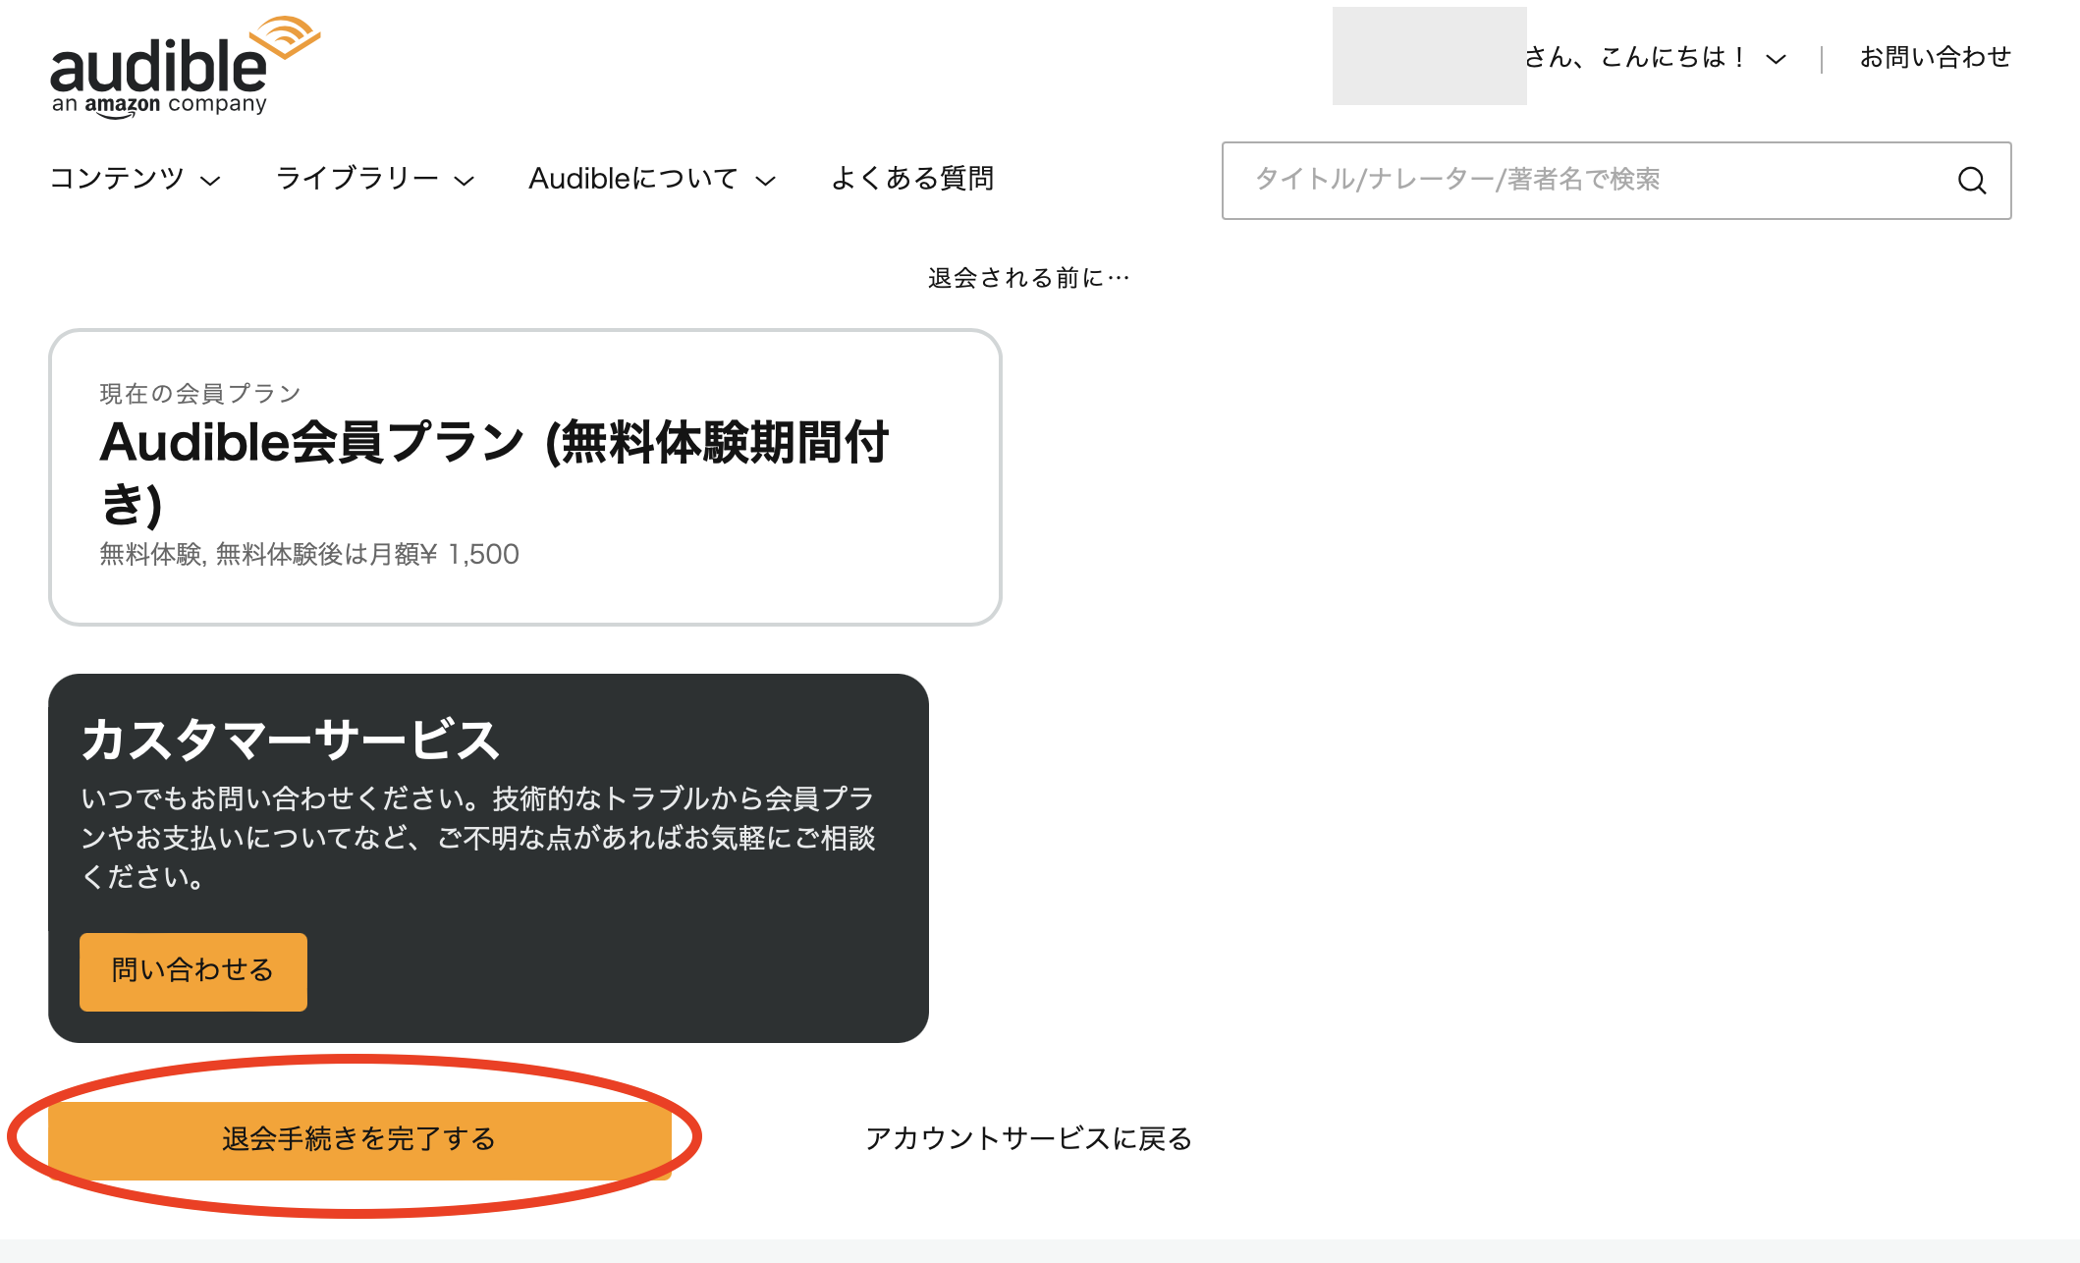The image size is (2080, 1263).
Task: Click the カスタマーサービス heading
Action: pyautogui.click(x=291, y=740)
